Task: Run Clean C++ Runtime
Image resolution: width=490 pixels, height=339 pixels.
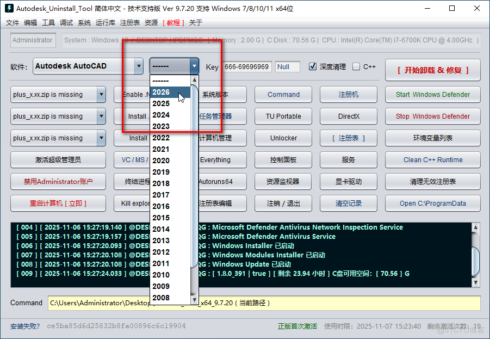Action: point(432,159)
